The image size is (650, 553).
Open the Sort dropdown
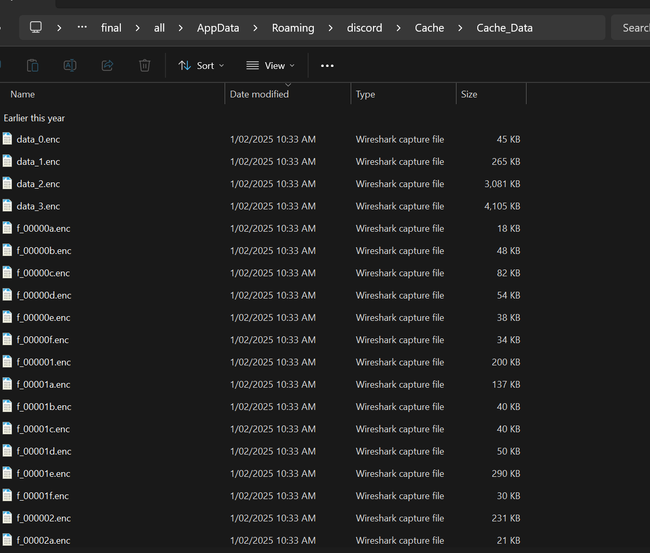tap(201, 66)
